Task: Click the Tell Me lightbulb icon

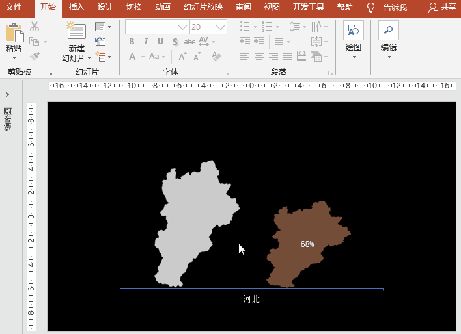Action: pyautogui.click(x=371, y=8)
